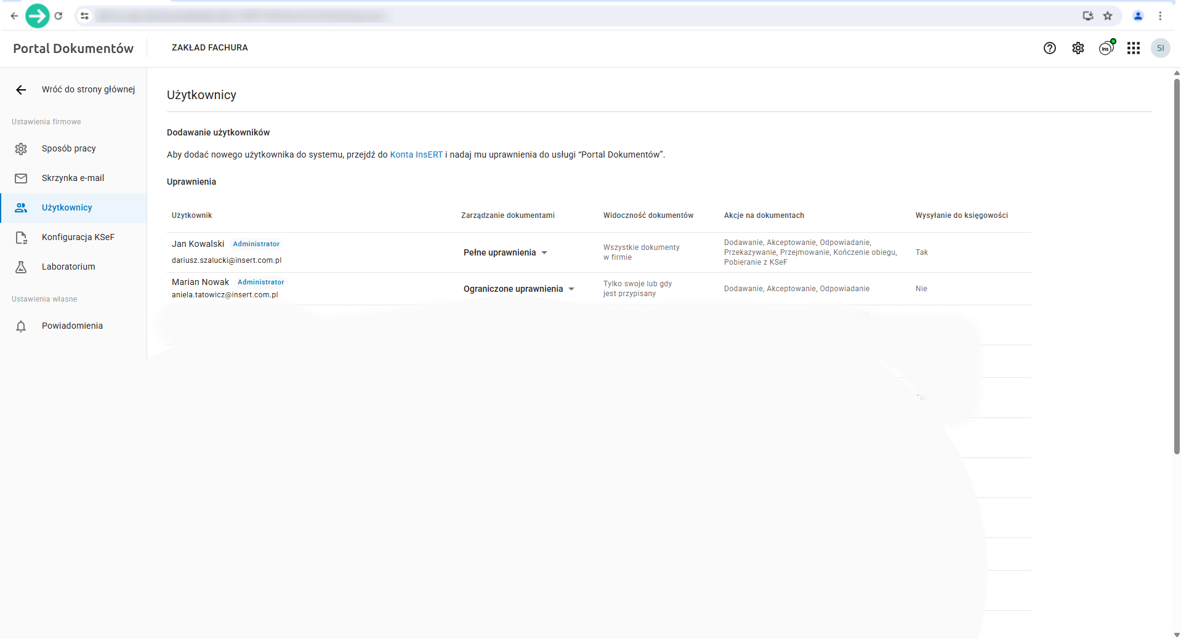Go to Skrzynka e-mail settings
This screenshot has width=1181, height=639.
tap(73, 178)
